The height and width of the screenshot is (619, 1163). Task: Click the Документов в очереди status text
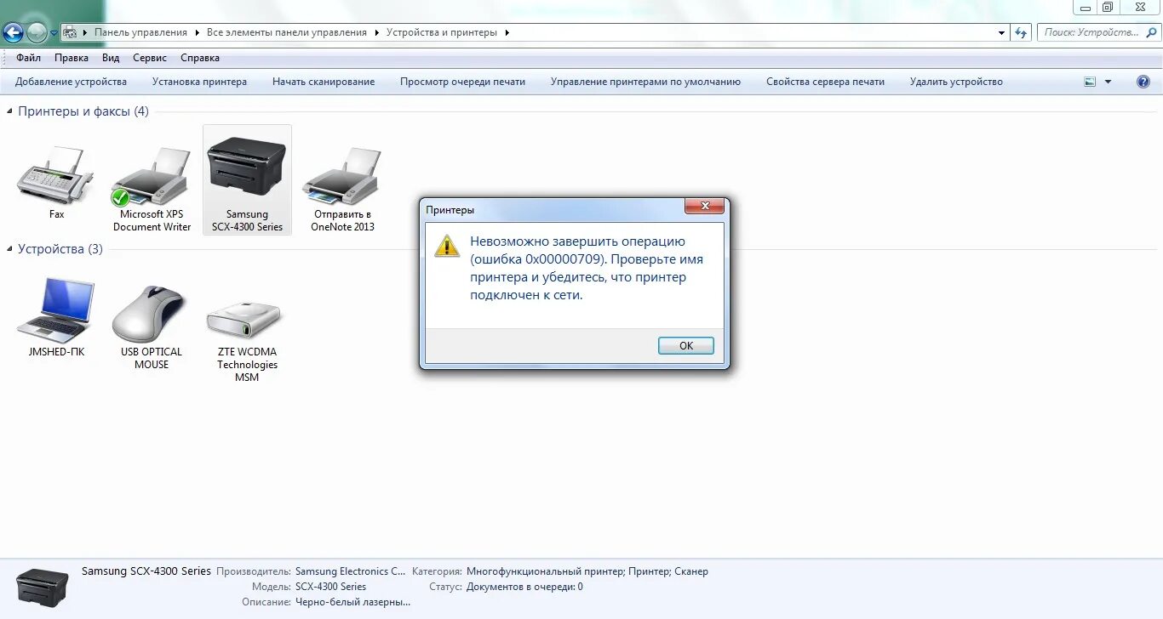pos(524,587)
